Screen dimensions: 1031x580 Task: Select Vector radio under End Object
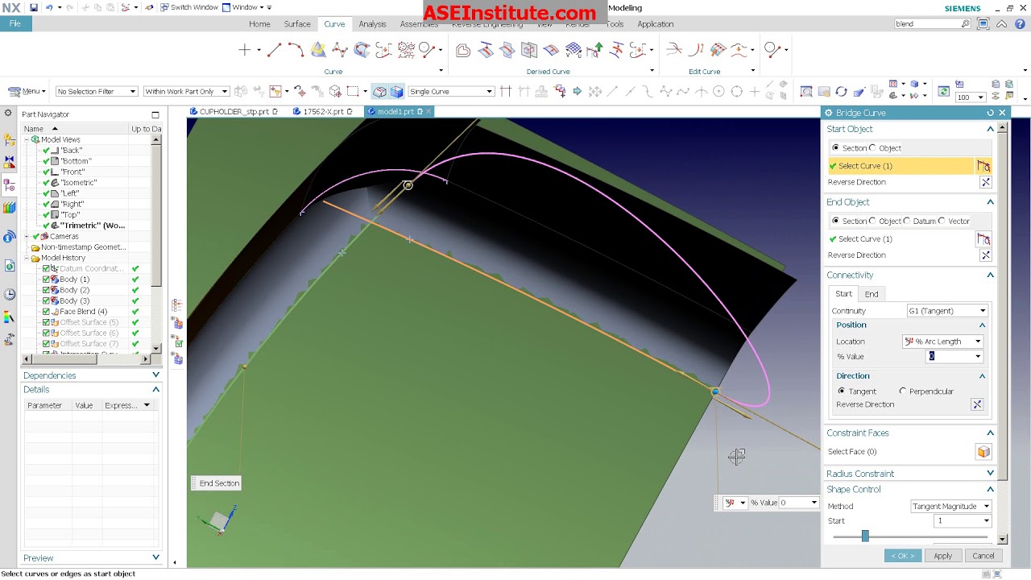[x=942, y=221]
